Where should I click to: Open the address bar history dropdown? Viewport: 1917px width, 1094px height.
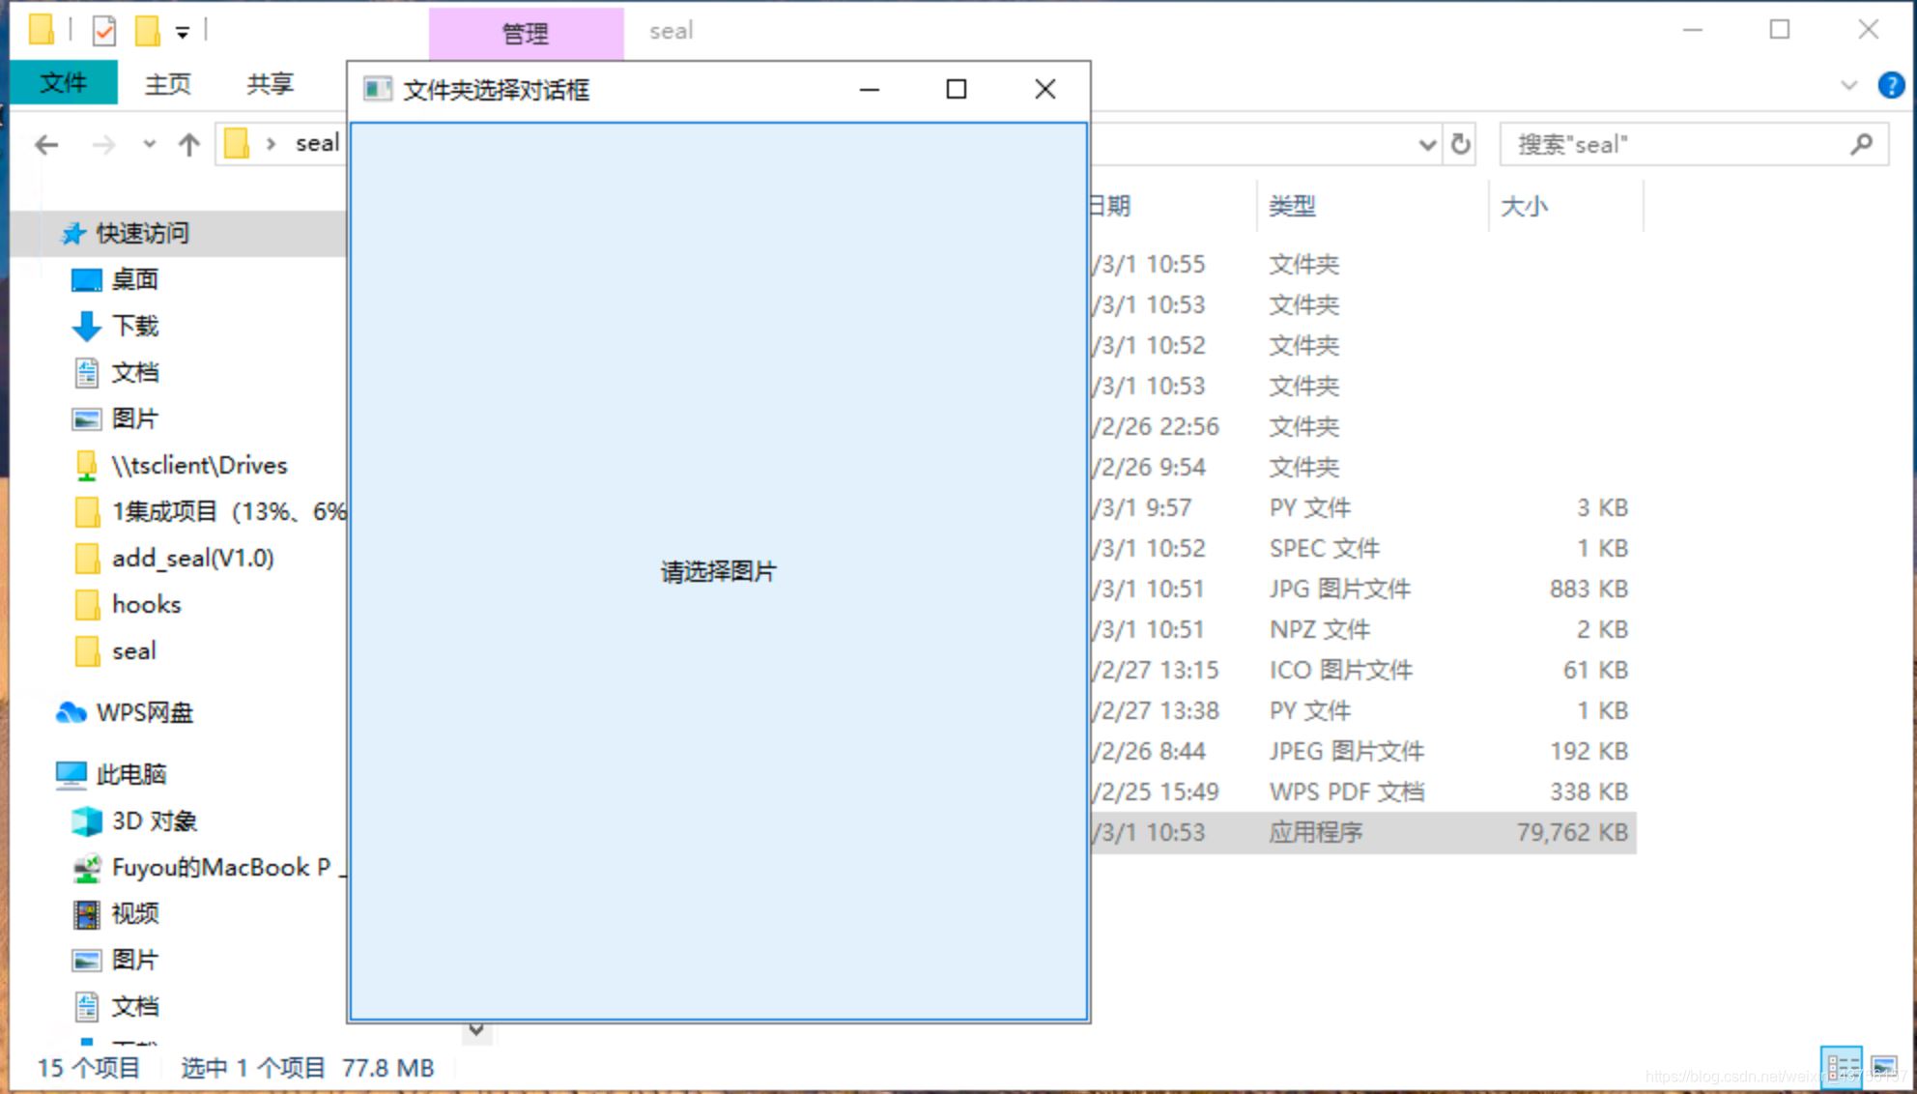pyautogui.click(x=1428, y=144)
